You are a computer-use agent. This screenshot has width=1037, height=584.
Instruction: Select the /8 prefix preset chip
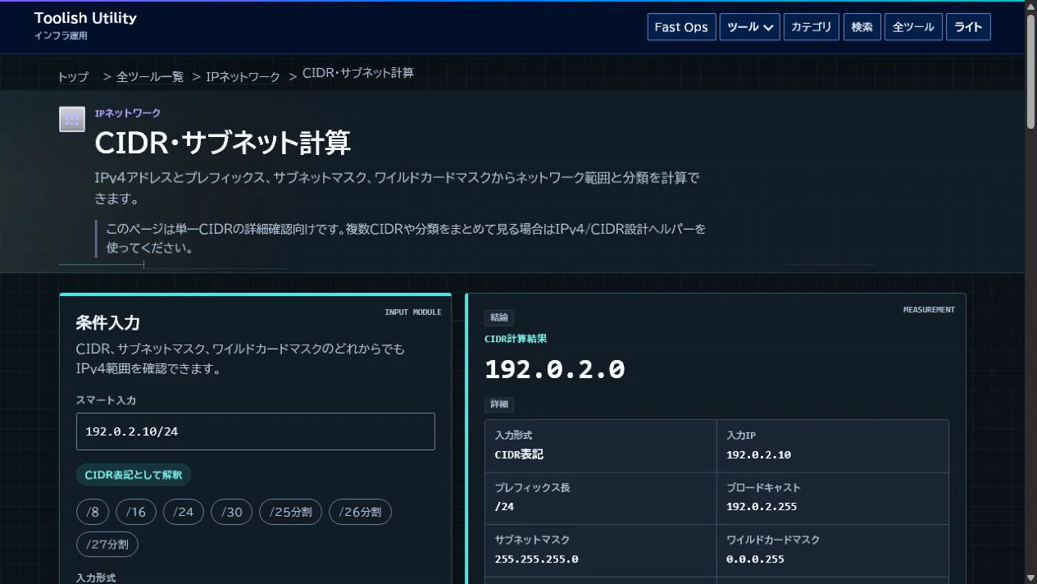pyautogui.click(x=93, y=513)
